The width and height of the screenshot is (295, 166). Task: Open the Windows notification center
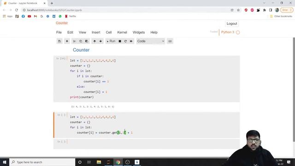(289, 162)
